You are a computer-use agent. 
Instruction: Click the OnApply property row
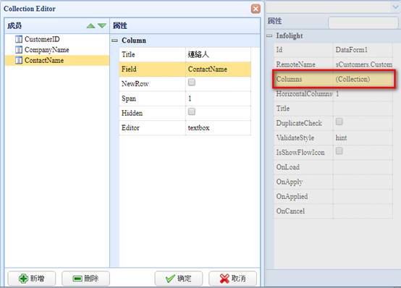click(x=334, y=182)
